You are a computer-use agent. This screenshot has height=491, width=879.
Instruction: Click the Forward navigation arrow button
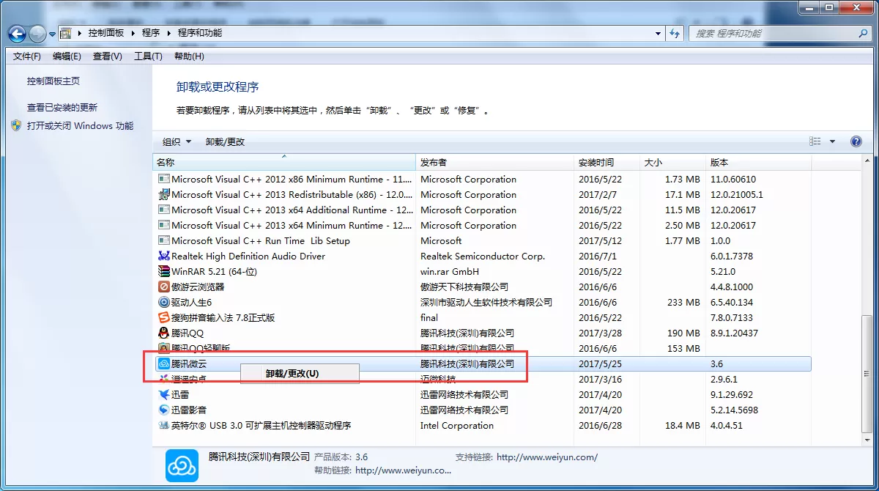37,34
